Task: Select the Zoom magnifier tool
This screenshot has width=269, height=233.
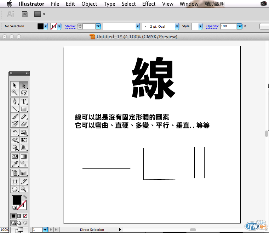Action: pos(24,189)
